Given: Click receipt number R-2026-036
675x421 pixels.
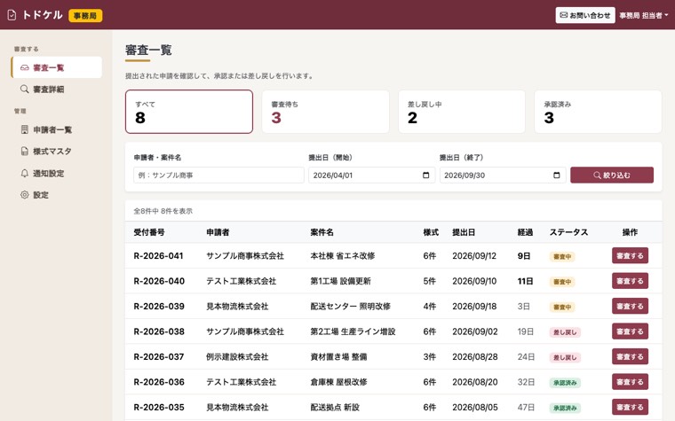Looking at the screenshot, I should click(x=159, y=382).
